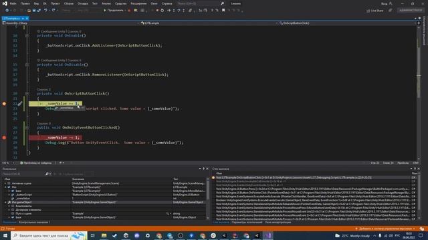The image size is (428, 240).
Task: Open the Проект menu
Action: pyautogui.click(x=55, y=3)
